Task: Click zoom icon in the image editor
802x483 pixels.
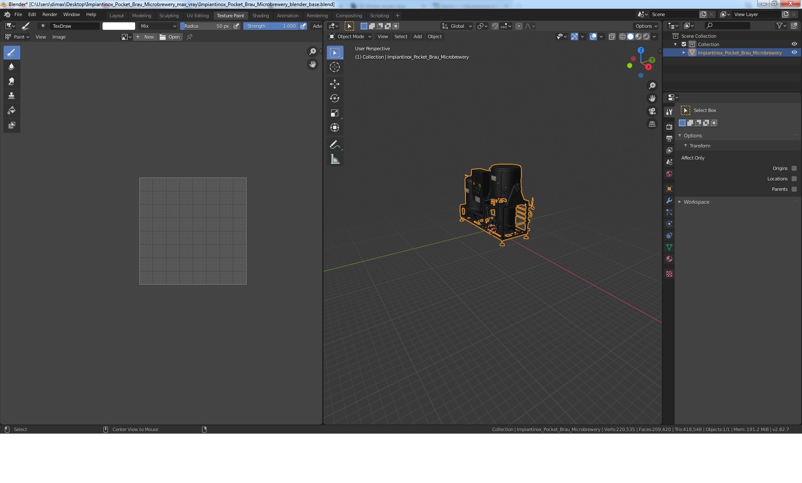Action: [x=313, y=51]
